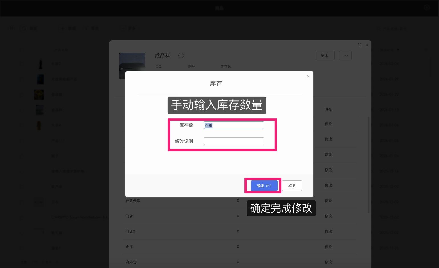439x268 pixels.
Task: Click the "..." more actions icon in the dialog
Action: coord(345,55)
